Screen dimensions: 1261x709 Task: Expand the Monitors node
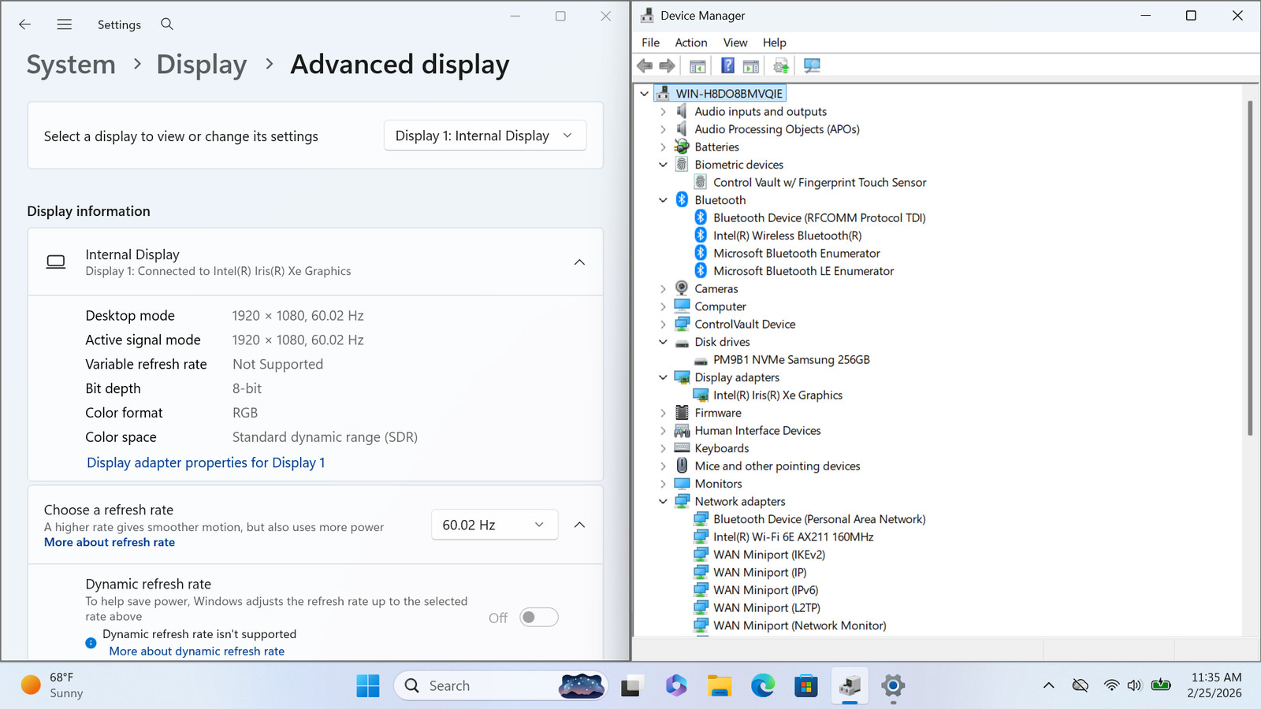(663, 484)
